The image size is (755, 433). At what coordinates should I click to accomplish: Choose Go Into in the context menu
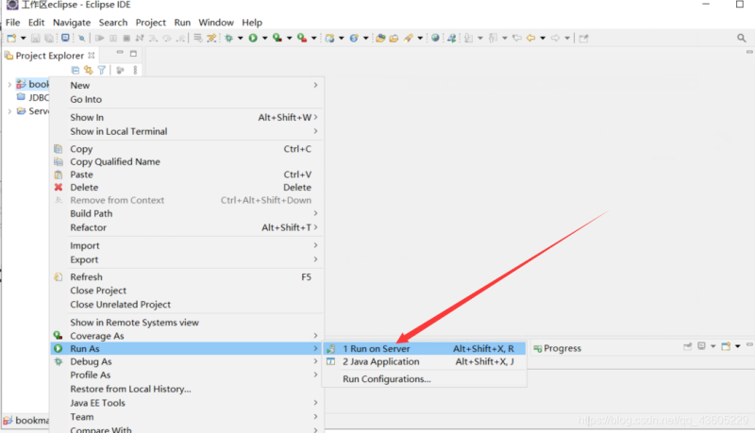tap(187, 100)
